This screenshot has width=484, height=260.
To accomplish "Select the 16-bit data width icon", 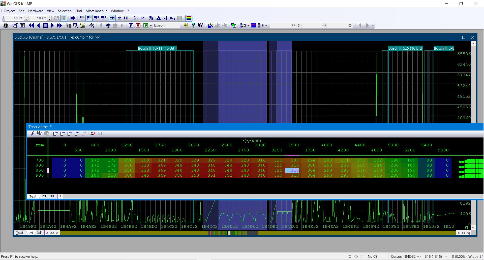I will coord(89,18).
